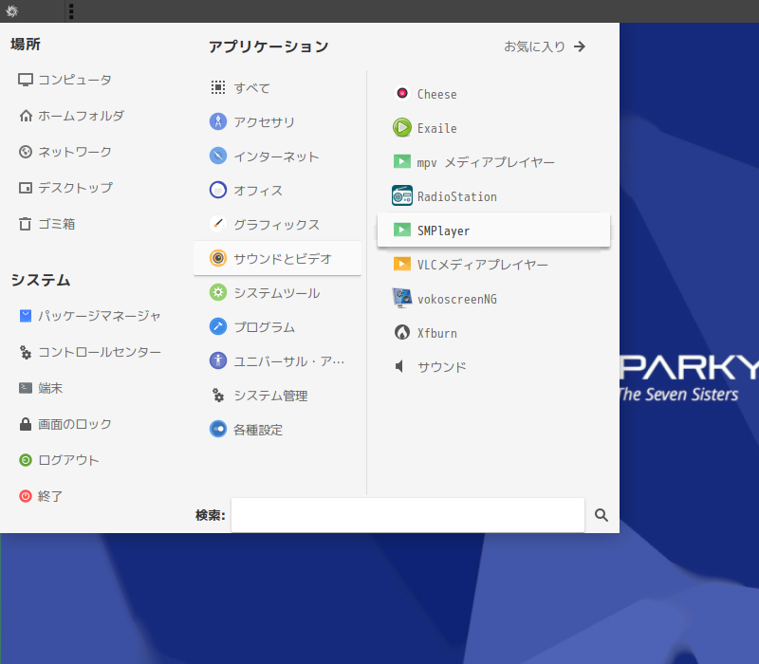Open VLCメディアプレイヤー orange icon
This screenshot has height=664, width=759.
tap(401, 265)
